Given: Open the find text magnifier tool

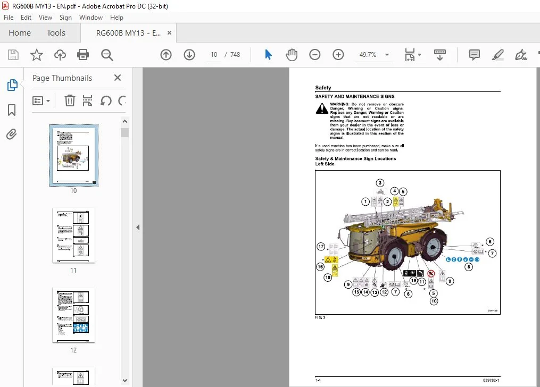Looking at the screenshot, I should tap(107, 55).
